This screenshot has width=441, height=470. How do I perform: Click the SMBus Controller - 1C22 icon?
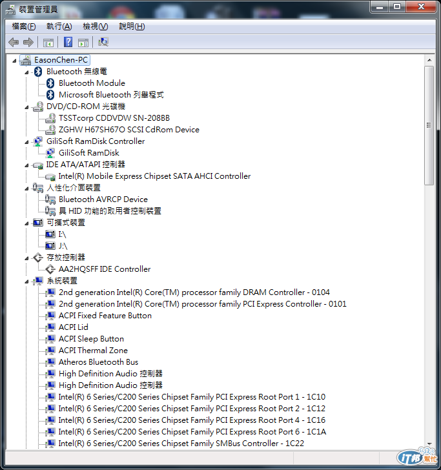click(50, 444)
